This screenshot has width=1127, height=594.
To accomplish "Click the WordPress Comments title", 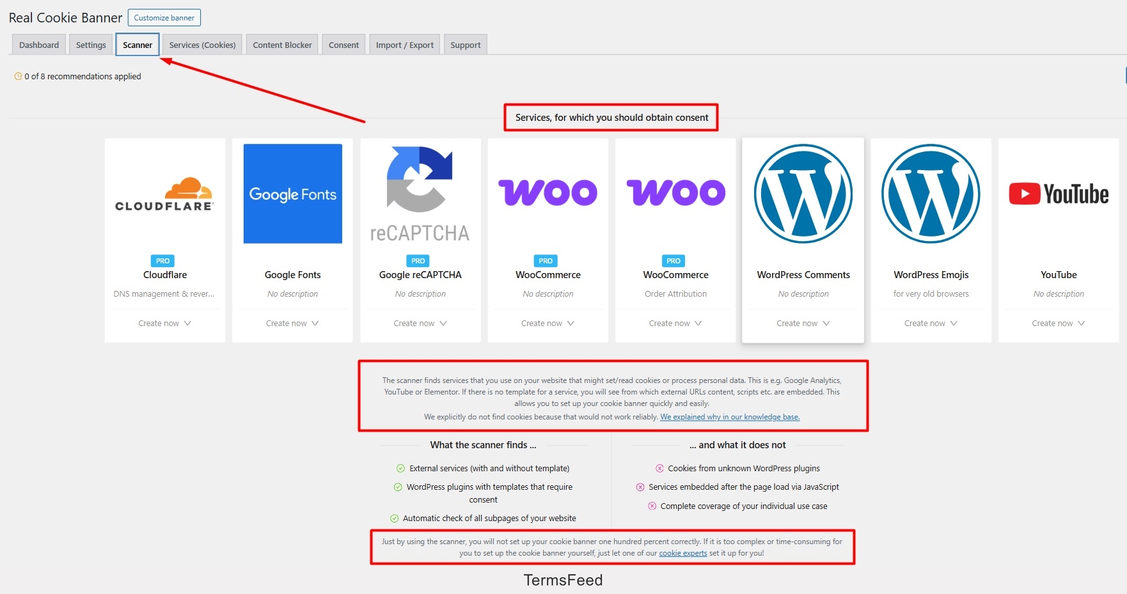I will (x=803, y=275).
